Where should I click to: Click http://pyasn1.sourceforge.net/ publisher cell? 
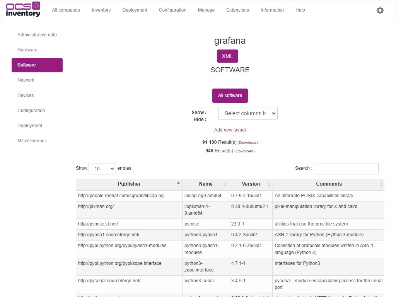coord(129,235)
